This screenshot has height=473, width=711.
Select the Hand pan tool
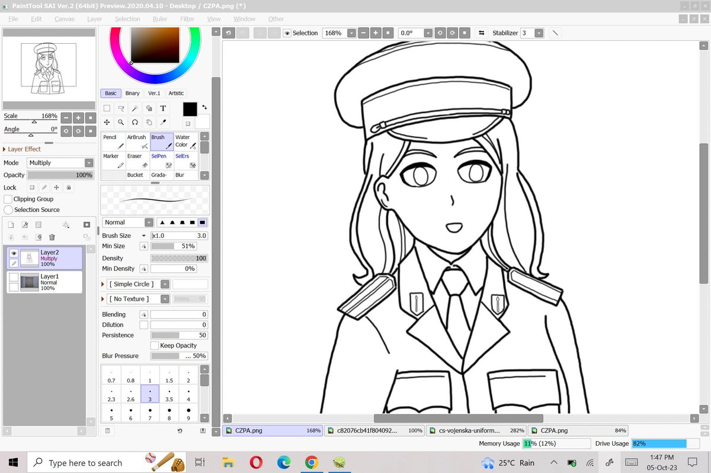point(149,123)
